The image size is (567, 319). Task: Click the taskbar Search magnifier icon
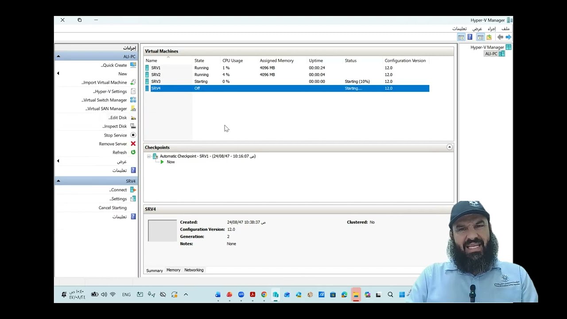point(390,295)
